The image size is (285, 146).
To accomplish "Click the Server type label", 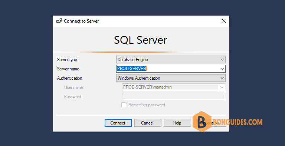I will point(68,60).
